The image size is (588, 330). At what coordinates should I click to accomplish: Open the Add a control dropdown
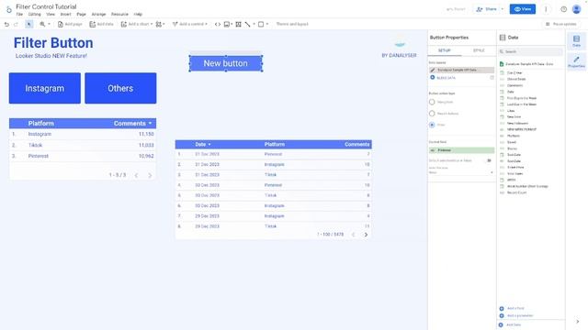pyautogui.click(x=190, y=24)
